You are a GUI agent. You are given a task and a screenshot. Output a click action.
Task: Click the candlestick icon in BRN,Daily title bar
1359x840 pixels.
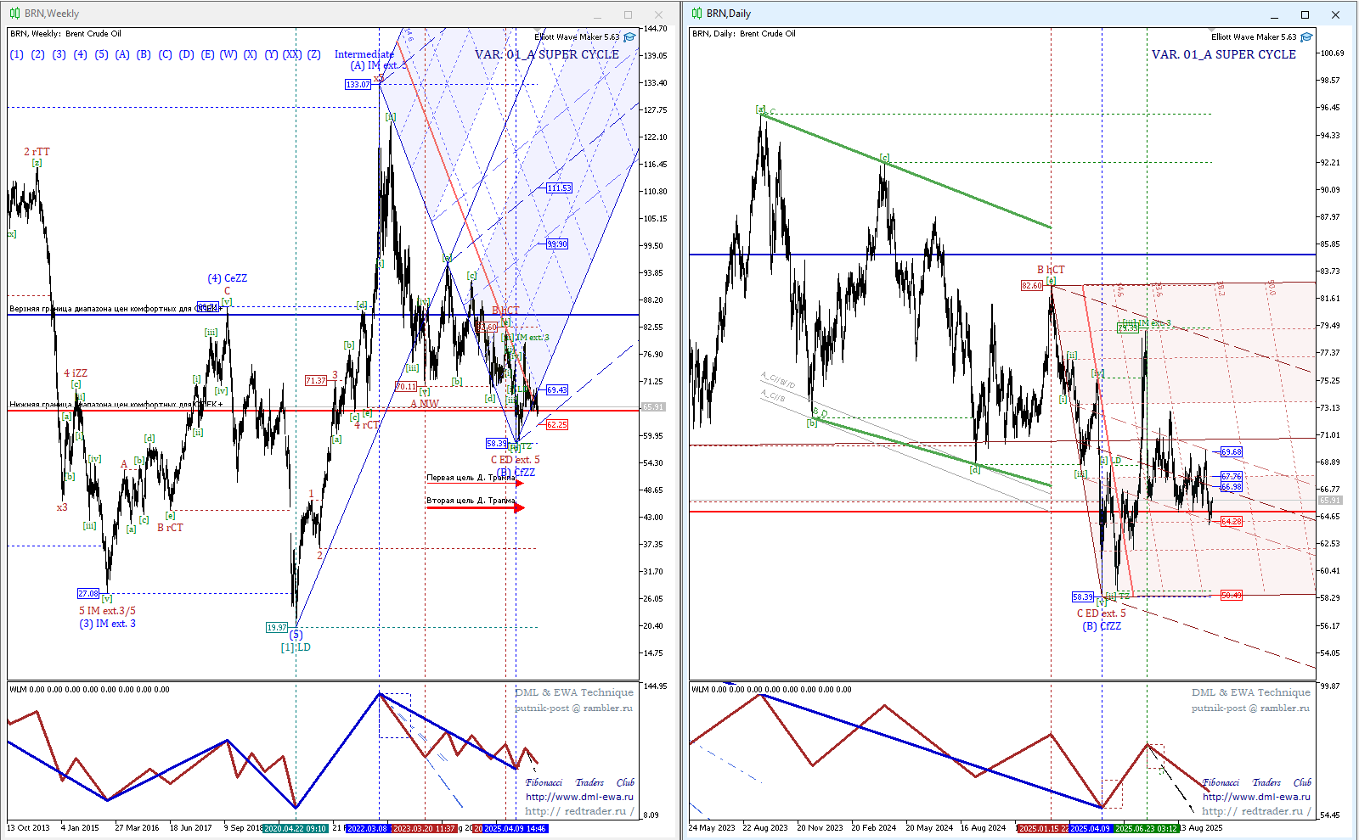(x=696, y=14)
